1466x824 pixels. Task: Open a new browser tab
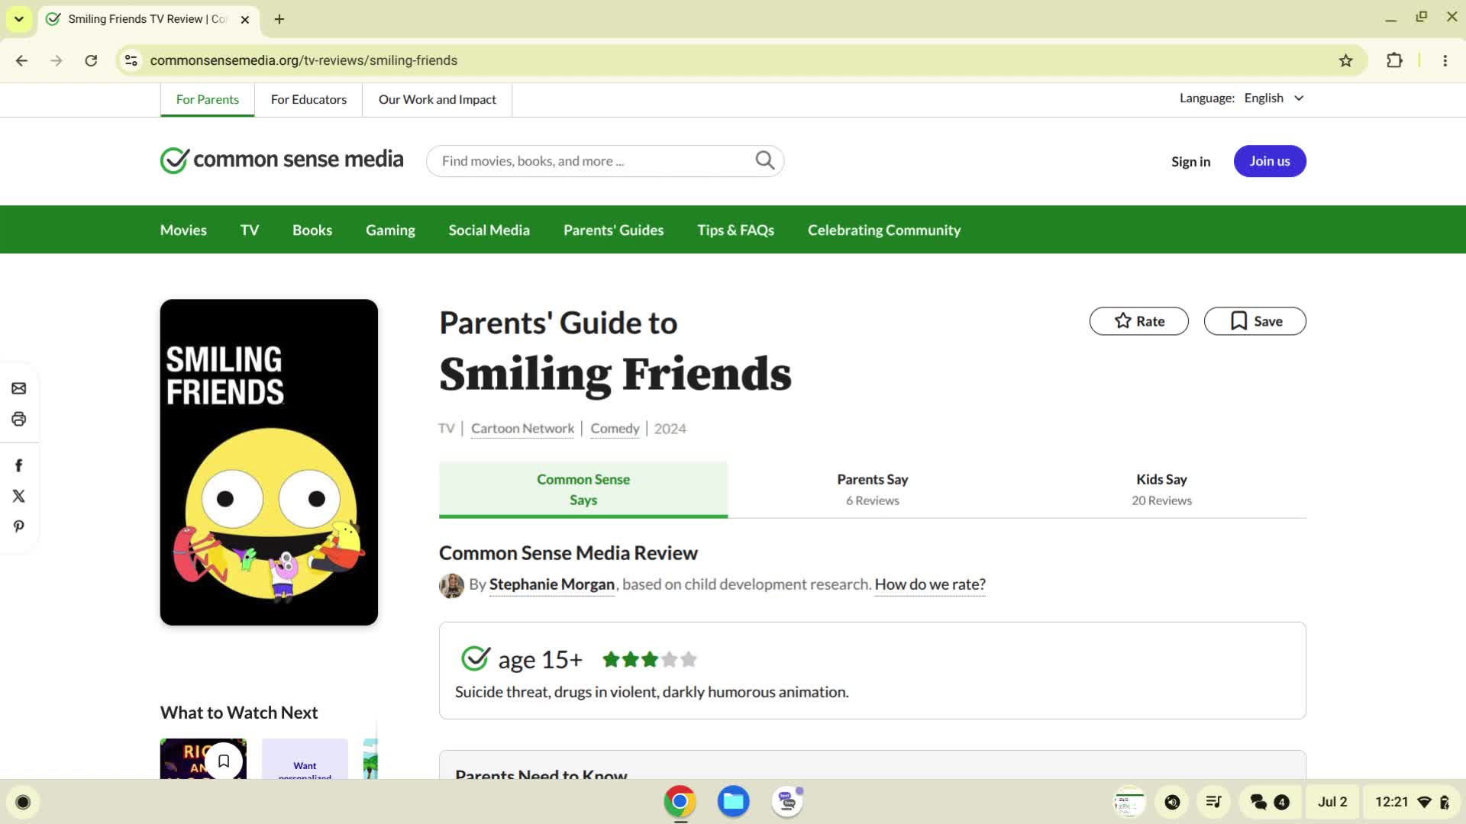pyautogui.click(x=279, y=19)
